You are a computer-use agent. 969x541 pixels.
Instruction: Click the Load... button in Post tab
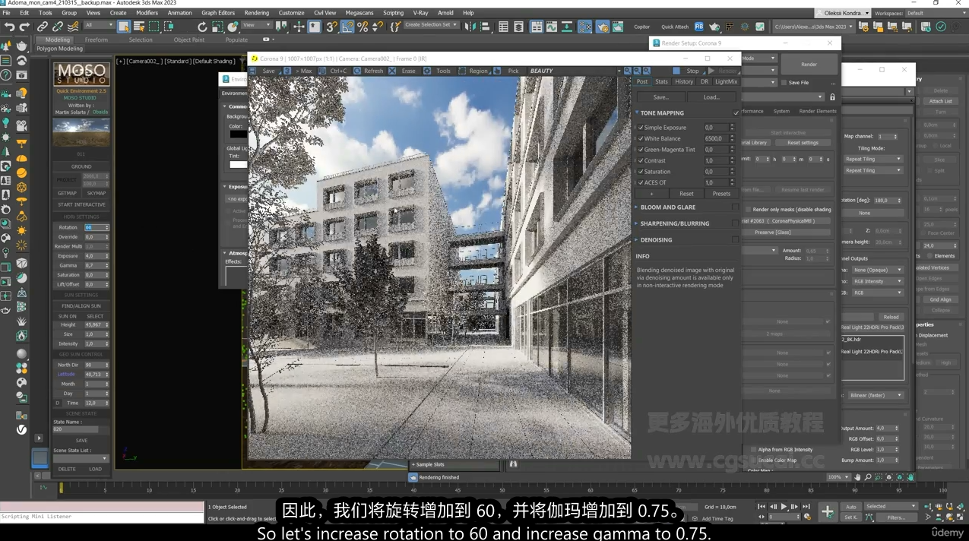coord(711,97)
